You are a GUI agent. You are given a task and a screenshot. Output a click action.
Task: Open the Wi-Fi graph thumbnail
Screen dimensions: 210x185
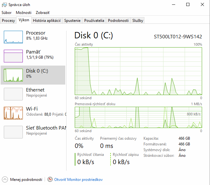[13, 113]
